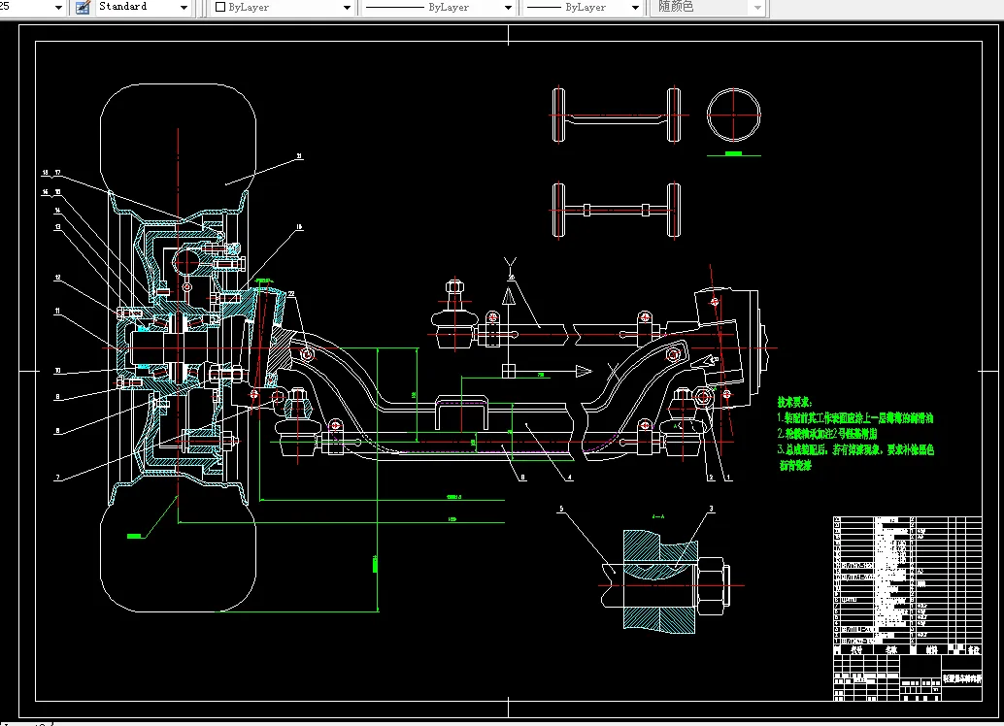The width and height of the screenshot is (1004, 726).
Task: Open the Standard style dropdown
Action: tap(184, 8)
